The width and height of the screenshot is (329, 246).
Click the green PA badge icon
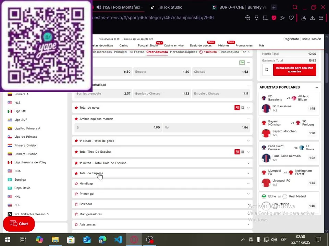point(242,63)
